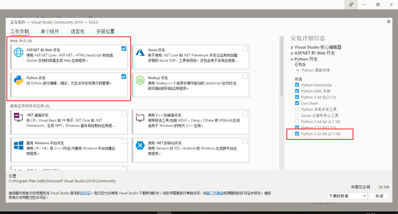Click the Web 和云 (4) section header
The height and width of the screenshot is (214, 398).
pyautogui.click(x=21, y=41)
